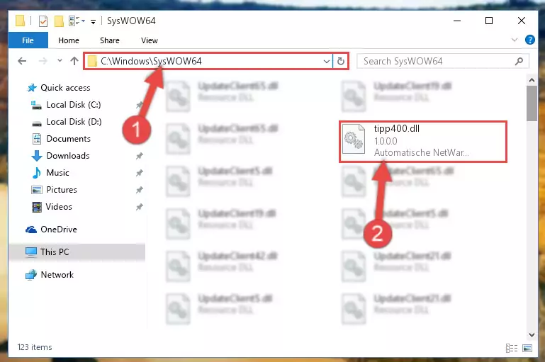The height and width of the screenshot is (362, 545).
Task: Open Videos folder in sidebar
Action: coord(59,207)
